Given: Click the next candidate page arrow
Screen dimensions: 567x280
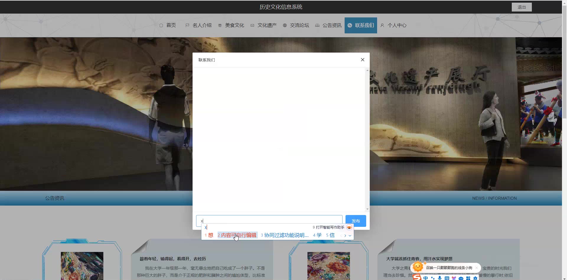Looking at the screenshot, I should pyautogui.click(x=345, y=236).
